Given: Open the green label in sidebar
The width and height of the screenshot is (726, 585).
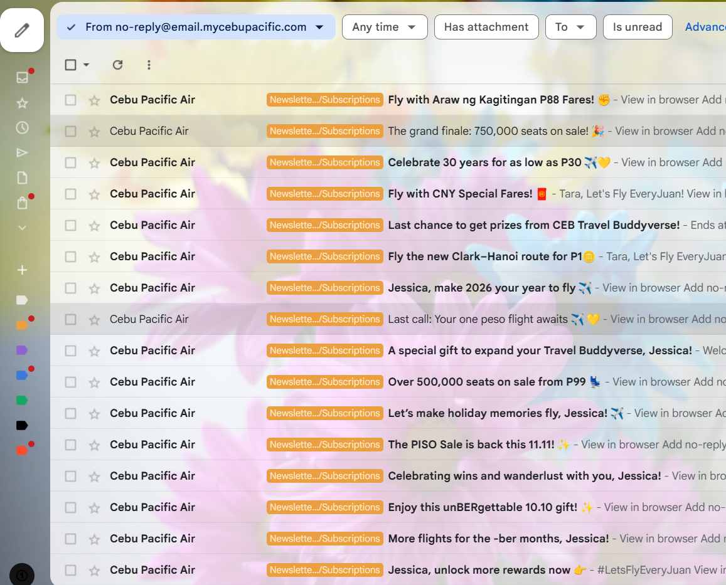Looking at the screenshot, I should pyautogui.click(x=22, y=400).
